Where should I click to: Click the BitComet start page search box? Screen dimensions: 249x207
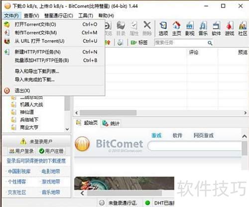point(195,146)
